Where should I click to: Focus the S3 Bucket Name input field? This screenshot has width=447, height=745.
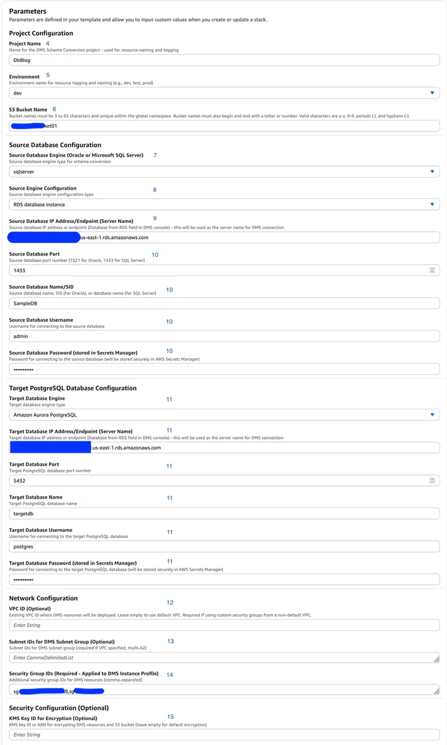(x=225, y=126)
